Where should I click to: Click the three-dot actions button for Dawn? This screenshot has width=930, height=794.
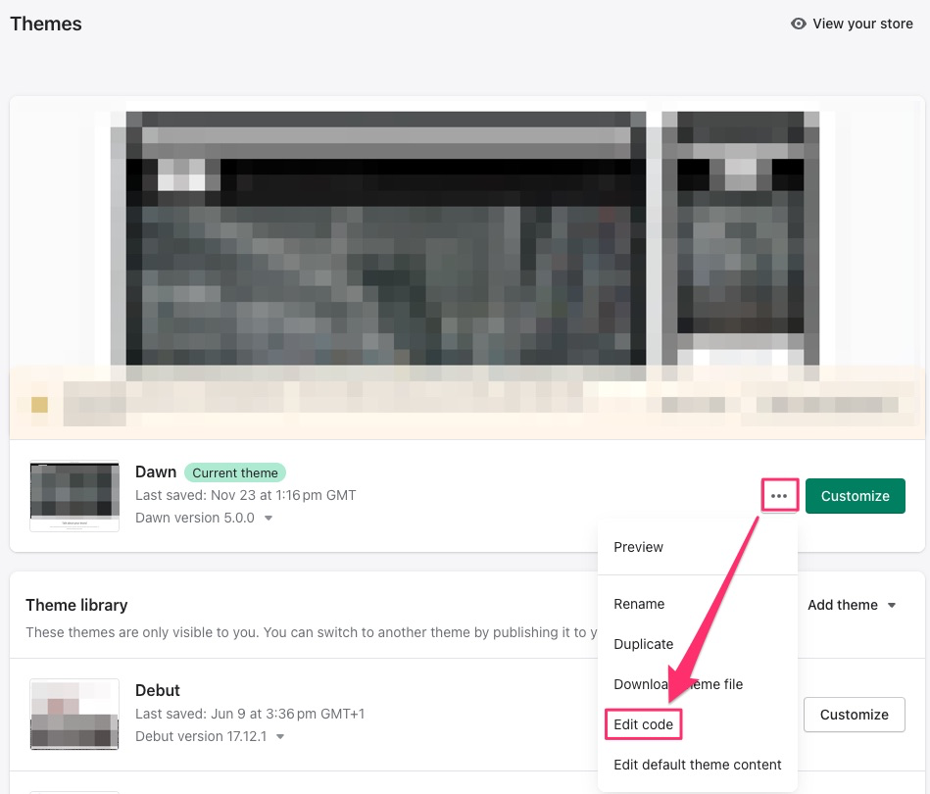coord(779,496)
